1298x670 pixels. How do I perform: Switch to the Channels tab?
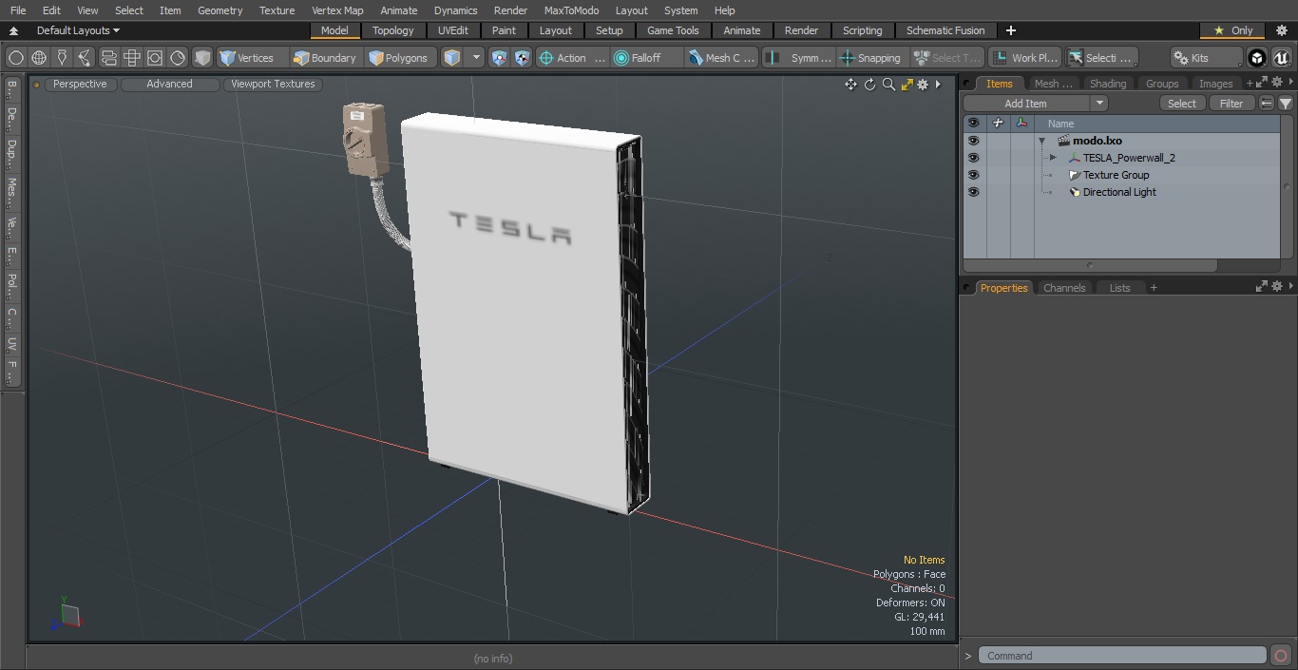[x=1063, y=288]
